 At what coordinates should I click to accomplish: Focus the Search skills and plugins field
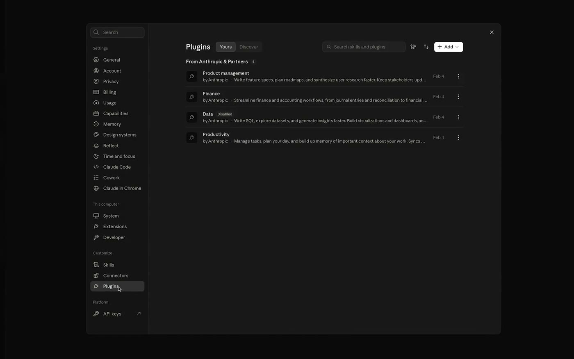pyautogui.click(x=364, y=47)
